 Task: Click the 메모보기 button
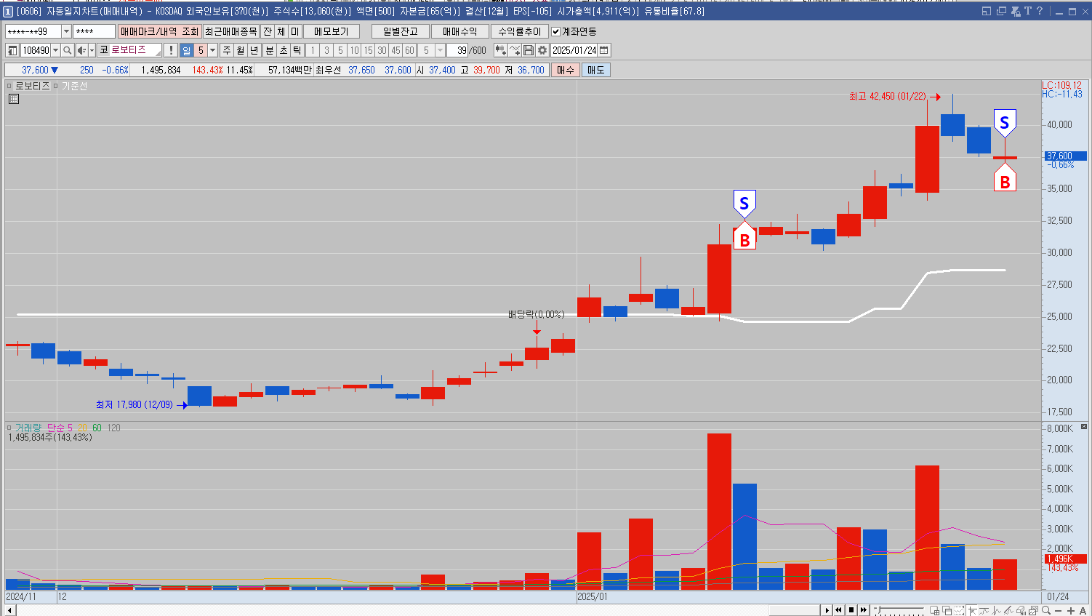coord(332,31)
